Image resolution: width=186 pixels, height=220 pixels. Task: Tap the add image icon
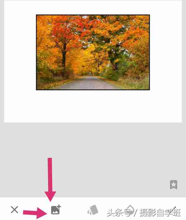click(56, 210)
